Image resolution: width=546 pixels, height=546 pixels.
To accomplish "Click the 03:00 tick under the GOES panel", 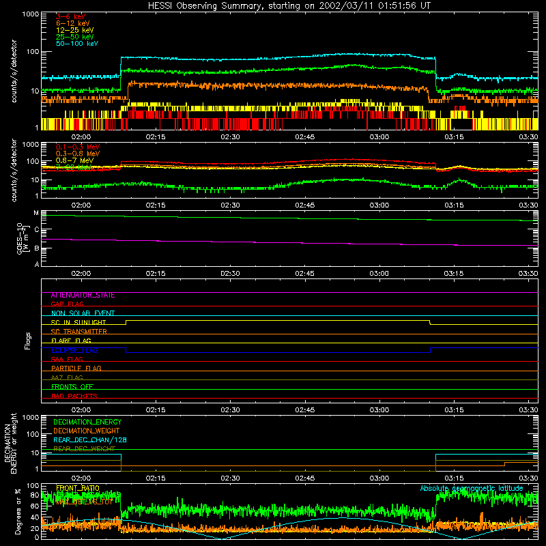I will point(379,274).
